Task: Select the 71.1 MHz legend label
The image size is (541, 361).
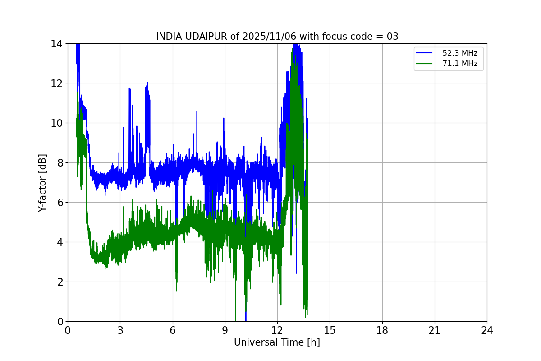Action: (460, 64)
